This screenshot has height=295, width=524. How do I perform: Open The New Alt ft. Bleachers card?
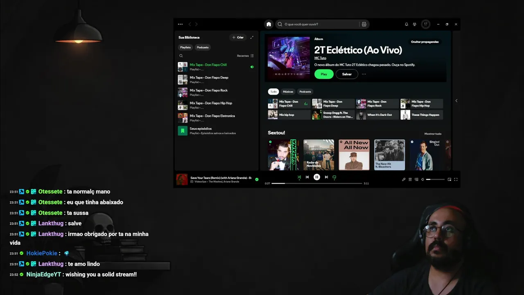[x=390, y=155]
